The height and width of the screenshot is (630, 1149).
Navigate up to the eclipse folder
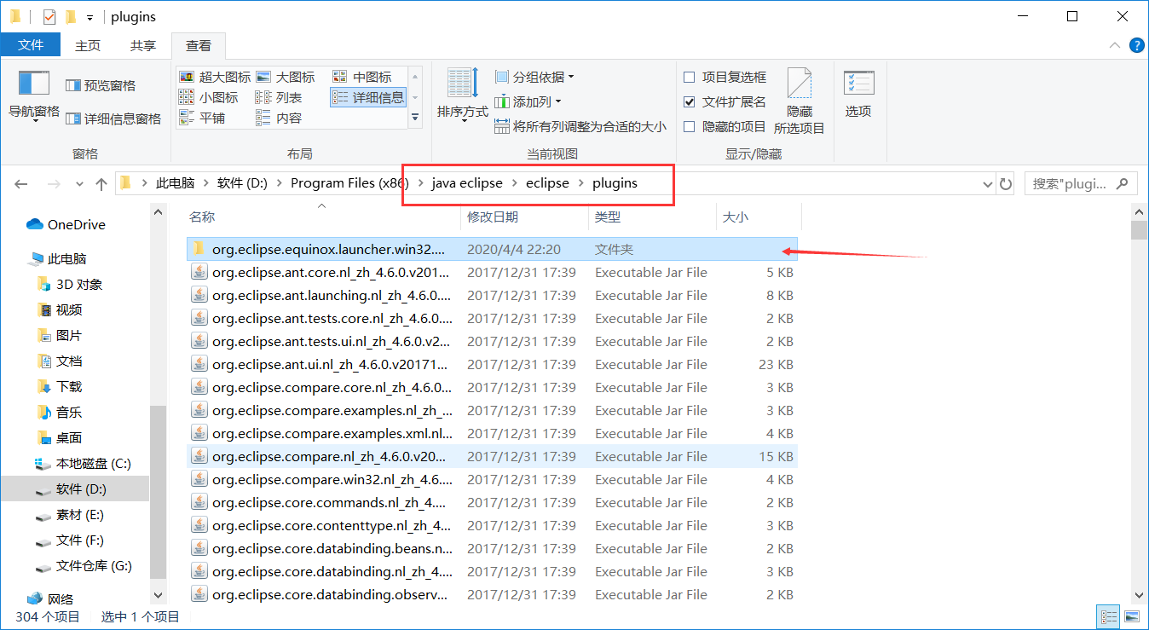pyautogui.click(x=101, y=182)
